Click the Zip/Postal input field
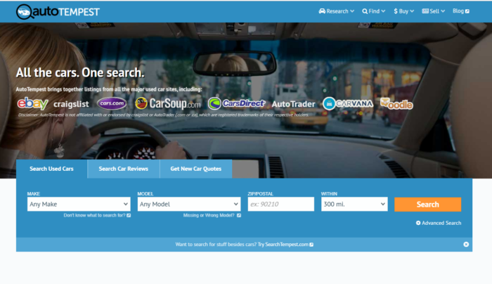Image resolution: width=492 pixels, height=284 pixels. point(281,205)
